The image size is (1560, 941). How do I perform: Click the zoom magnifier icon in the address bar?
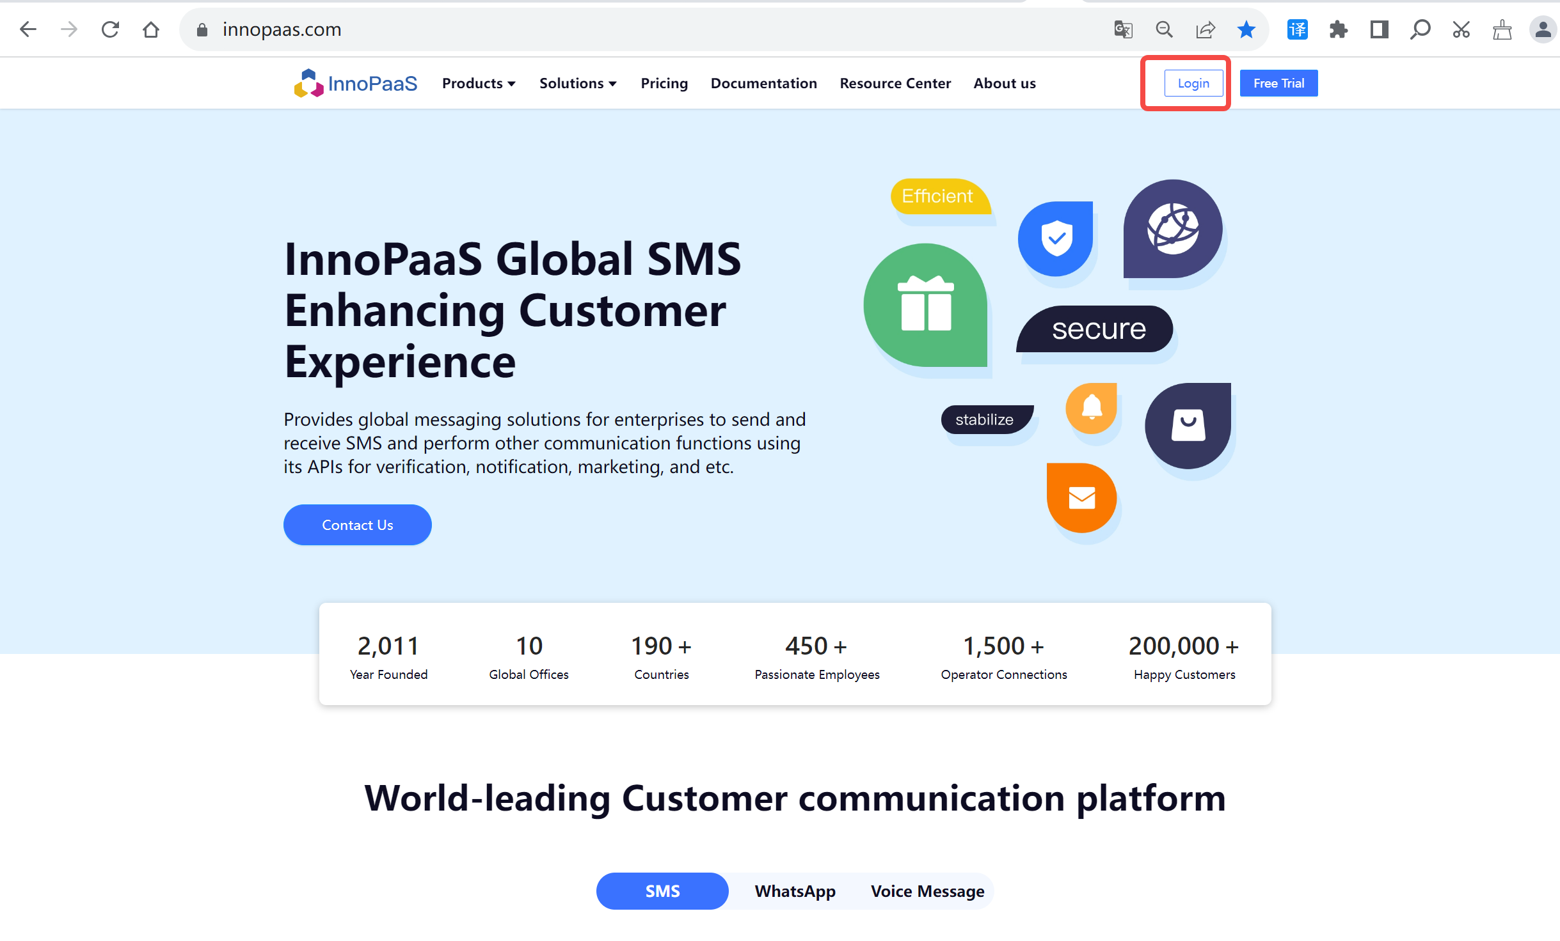click(1165, 29)
